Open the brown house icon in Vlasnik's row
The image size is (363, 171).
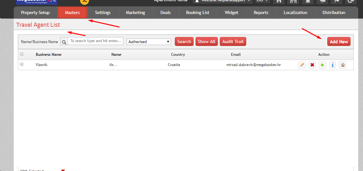tap(343, 65)
